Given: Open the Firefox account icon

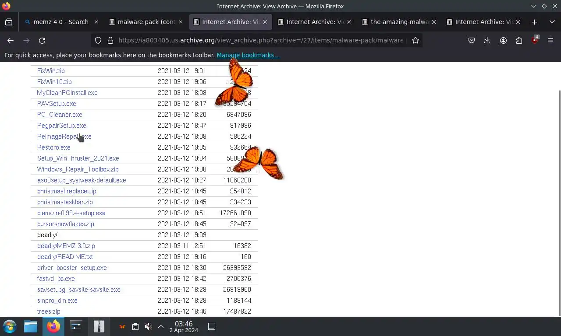Looking at the screenshot, I should tap(503, 40).
